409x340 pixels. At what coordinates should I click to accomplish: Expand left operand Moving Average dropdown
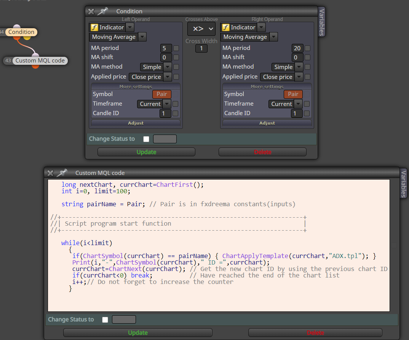[142, 37]
